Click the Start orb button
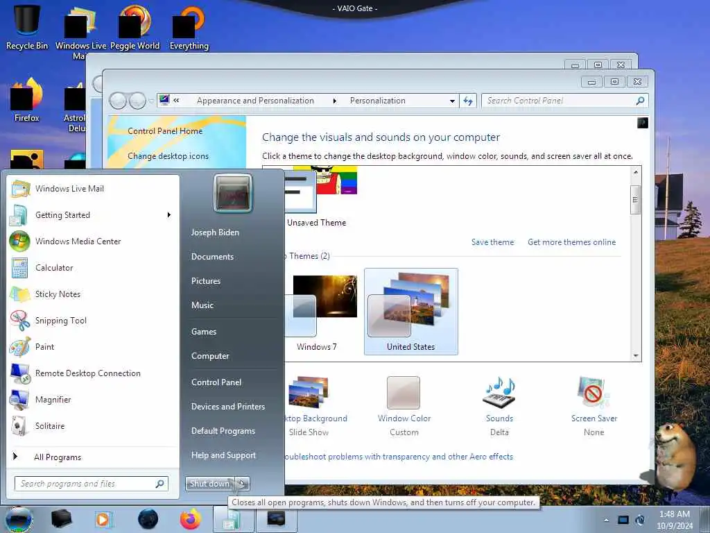Screen dimensions: 710x533 [19, 519]
